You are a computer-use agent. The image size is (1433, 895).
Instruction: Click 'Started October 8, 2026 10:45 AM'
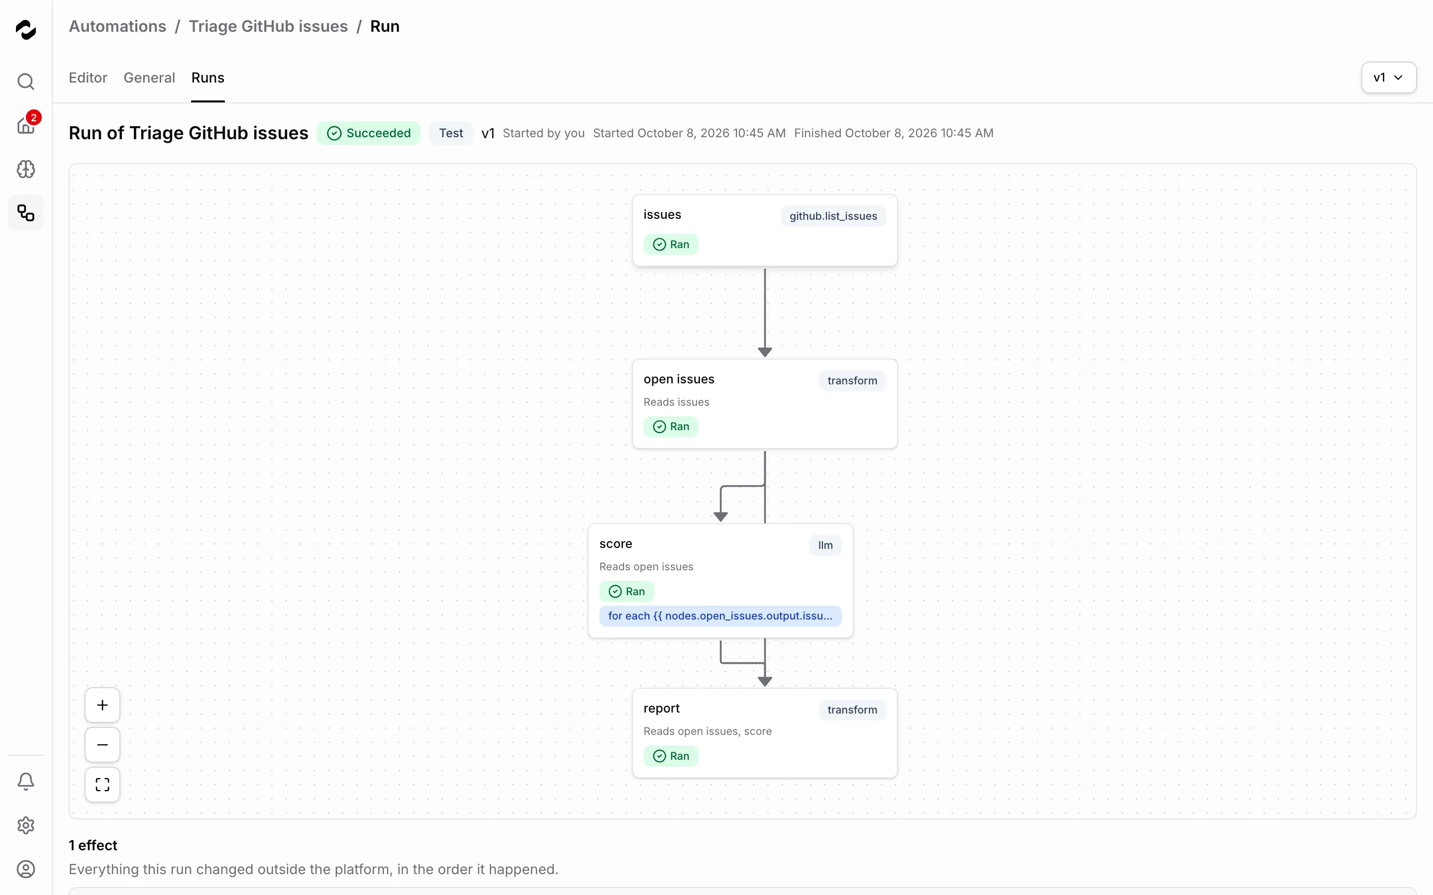pyautogui.click(x=689, y=133)
